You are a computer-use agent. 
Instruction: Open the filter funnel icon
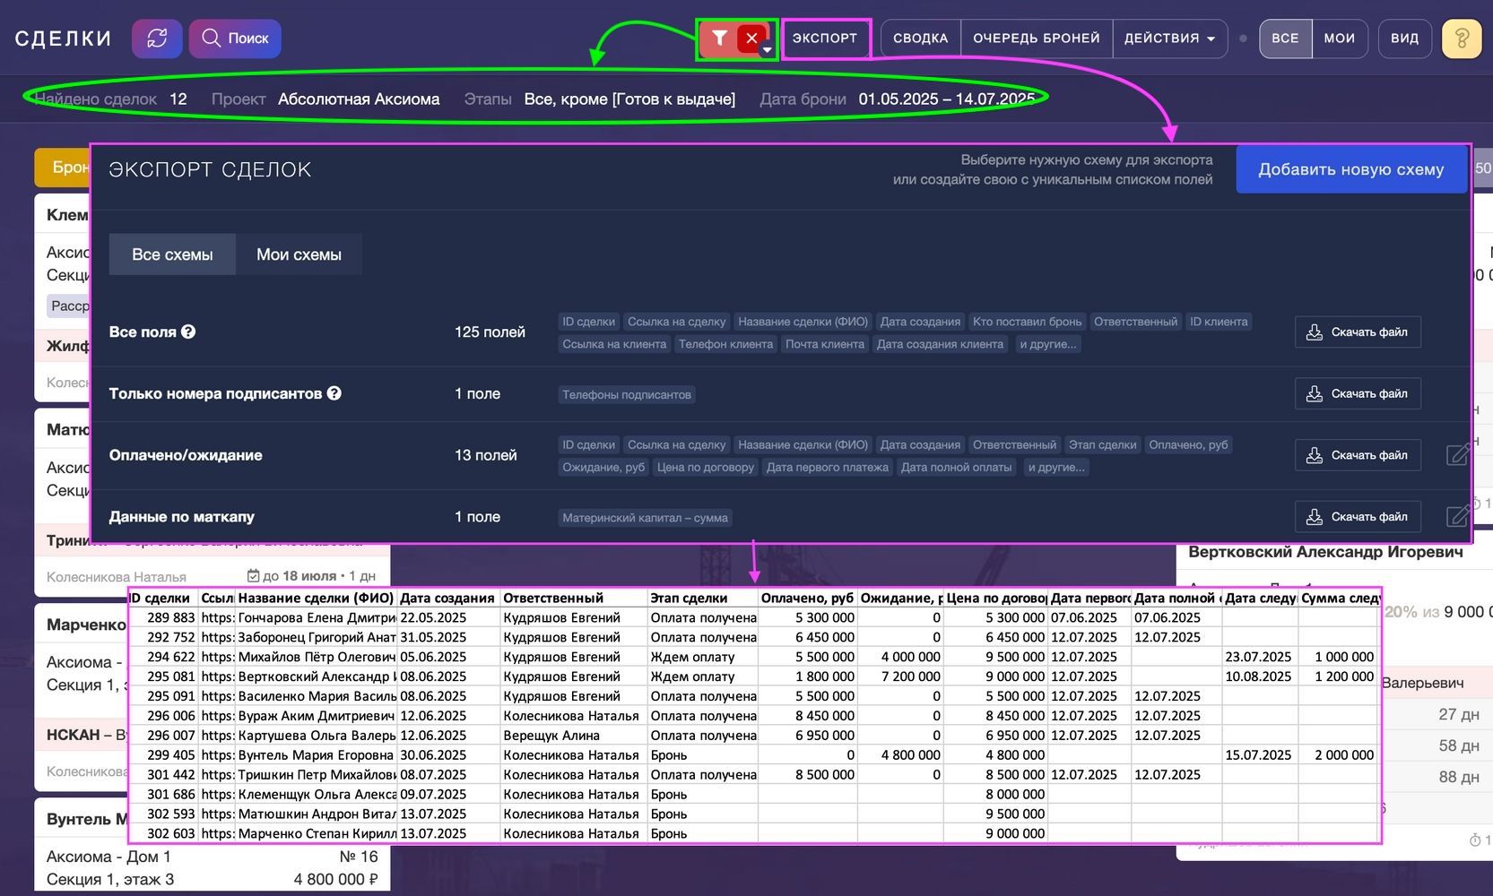coord(719,39)
